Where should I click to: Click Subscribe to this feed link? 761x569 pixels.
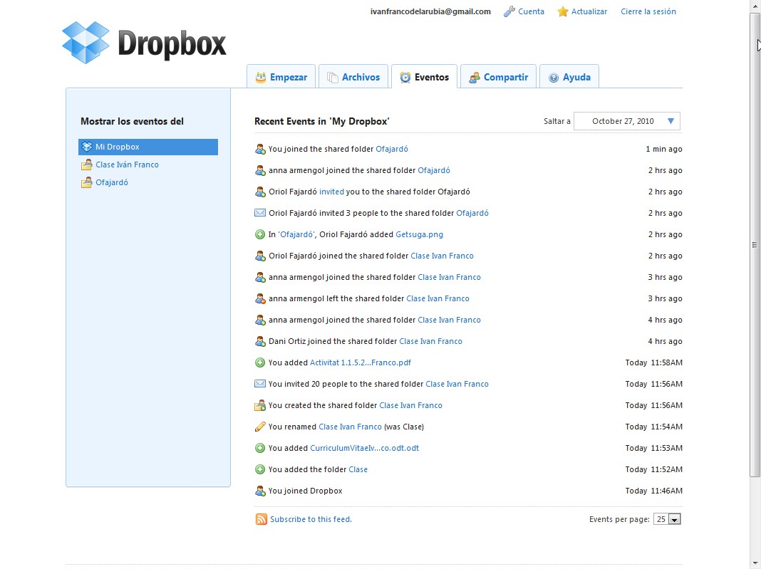(x=311, y=519)
